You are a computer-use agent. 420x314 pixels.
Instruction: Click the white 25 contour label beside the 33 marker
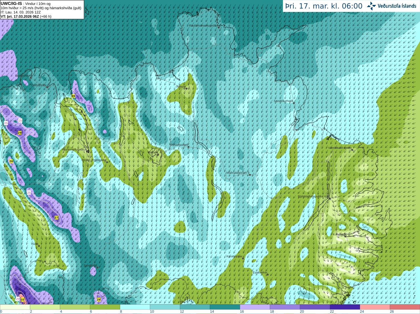[x=18, y=299]
